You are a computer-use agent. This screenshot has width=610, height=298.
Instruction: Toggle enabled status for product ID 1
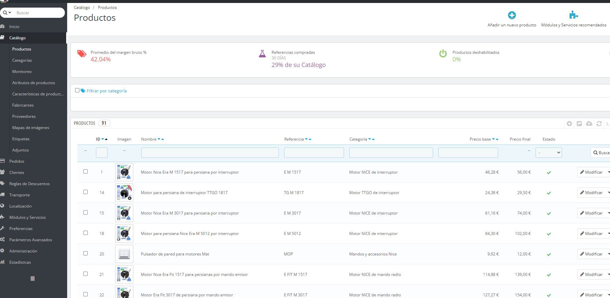(549, 173)
